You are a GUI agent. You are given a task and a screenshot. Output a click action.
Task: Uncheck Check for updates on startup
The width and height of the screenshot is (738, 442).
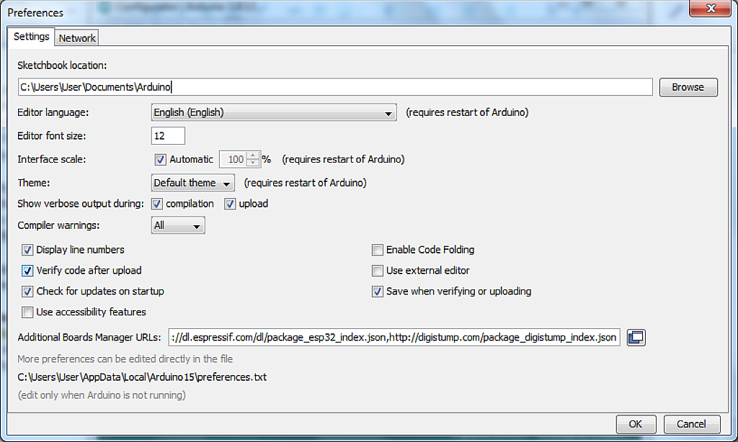(x=27, y=292)
